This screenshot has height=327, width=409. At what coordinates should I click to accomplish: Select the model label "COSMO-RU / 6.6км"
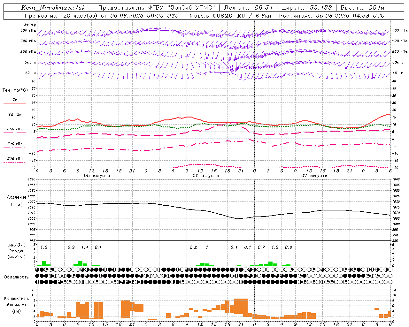242,16
